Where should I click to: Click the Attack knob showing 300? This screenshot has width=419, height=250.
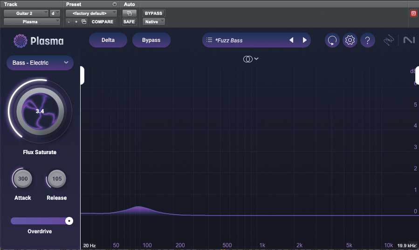pyautogui.click(x=23, y=178)
